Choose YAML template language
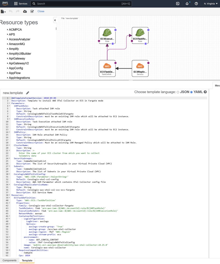Viewport: 220px width, 264px height. pos(191,92)
